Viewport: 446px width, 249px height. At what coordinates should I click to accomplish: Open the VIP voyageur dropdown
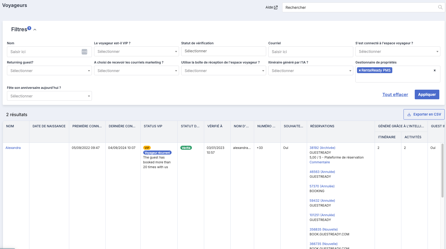pos(137,52)
